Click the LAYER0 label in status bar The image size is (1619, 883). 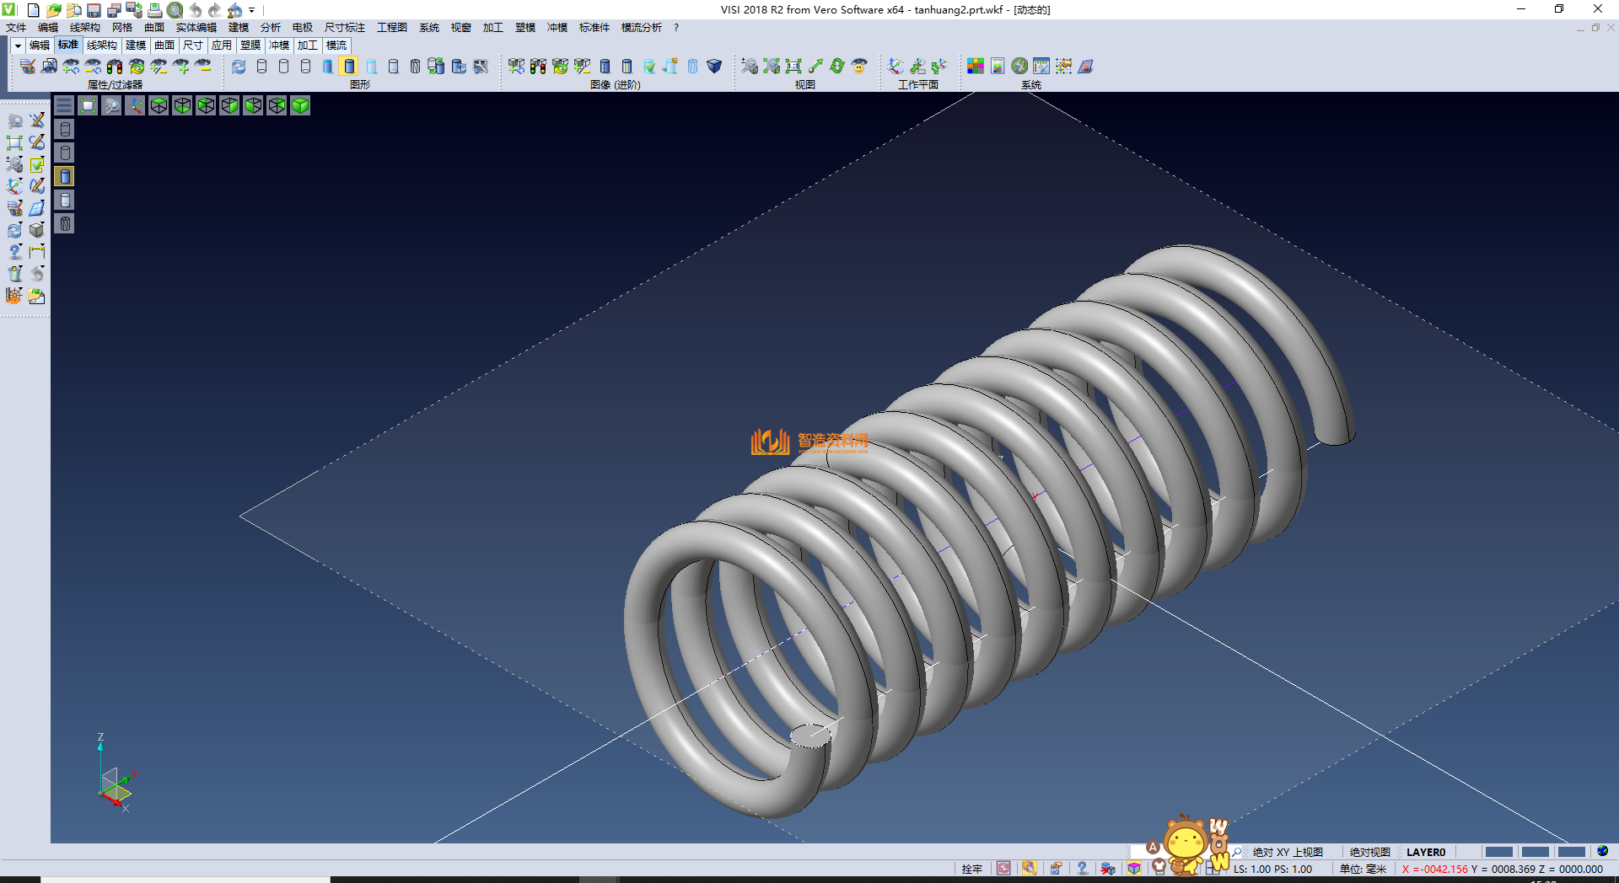click(1425, 852)
